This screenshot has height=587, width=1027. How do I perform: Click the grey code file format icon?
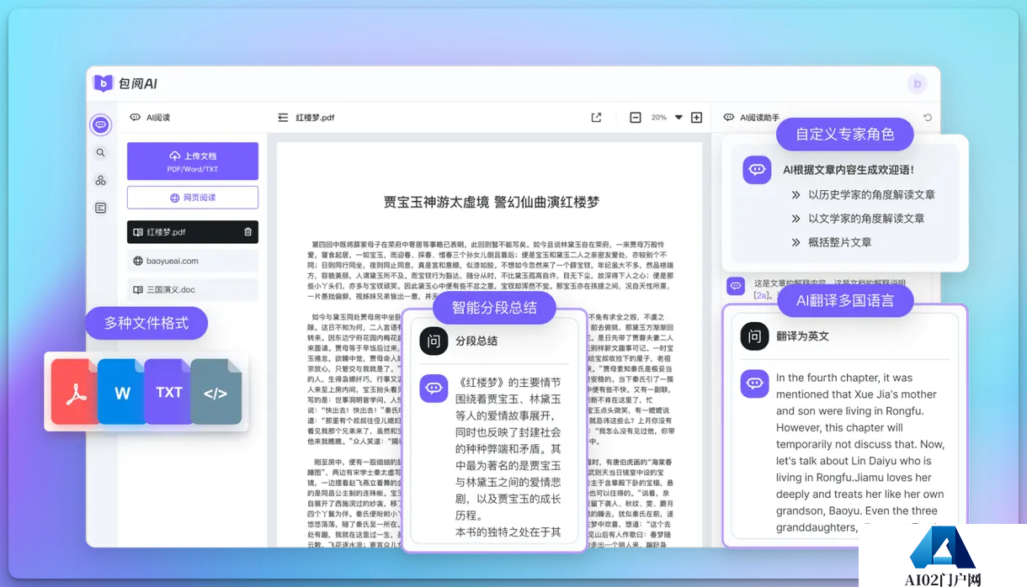216,392
